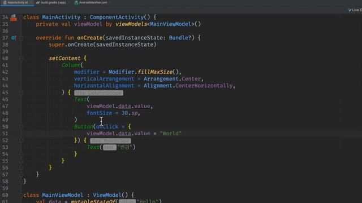
Task: Click the Gradle icon on build.gradle tab
Action: point(38,2)
